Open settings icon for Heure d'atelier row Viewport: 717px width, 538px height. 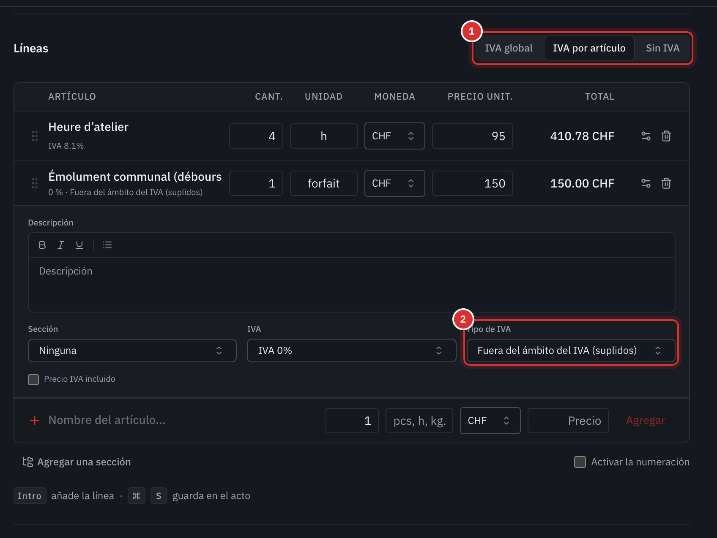point(646,136)
